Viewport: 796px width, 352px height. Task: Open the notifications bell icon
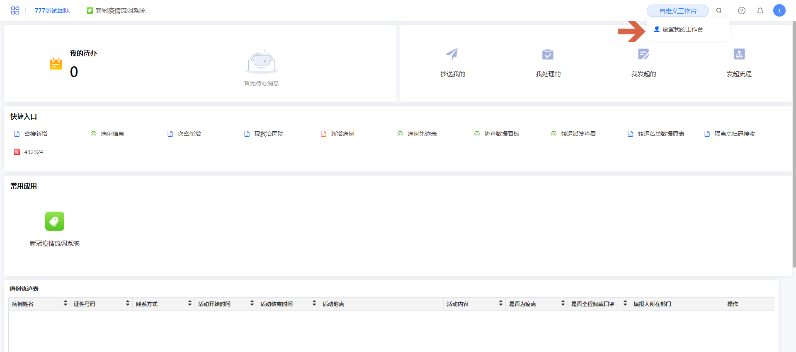[x=760, y=10]
